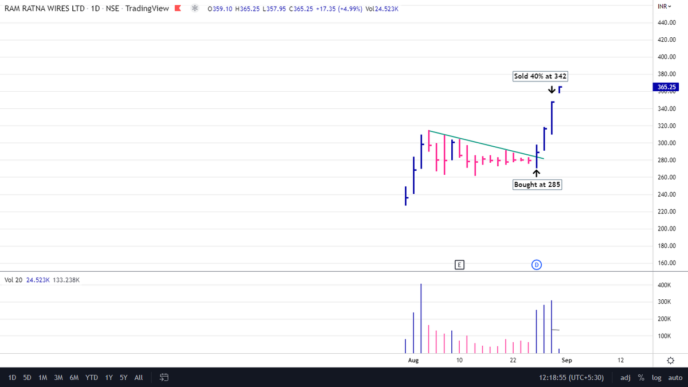Open the go-to-date calendar icon
The width and height of the screenshot is (688, 387).
click(x=163, y=377)
